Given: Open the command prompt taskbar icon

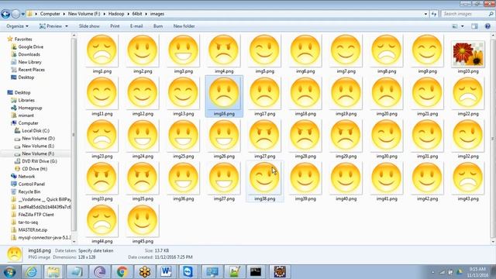Looking at the screenshot, I should pyautogui.click(x=255, y=272).
